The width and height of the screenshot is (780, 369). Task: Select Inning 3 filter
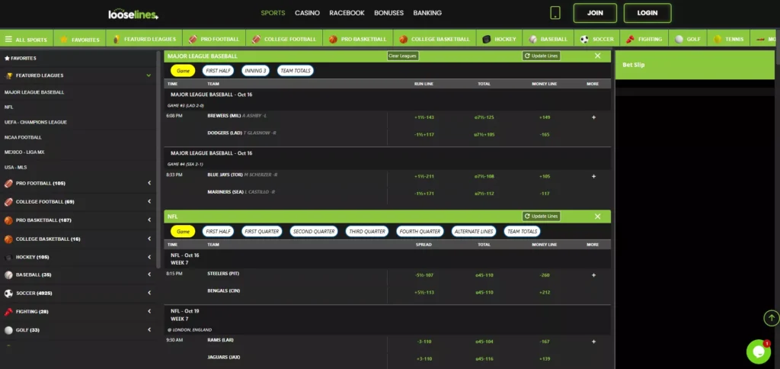tap(256, 71)
